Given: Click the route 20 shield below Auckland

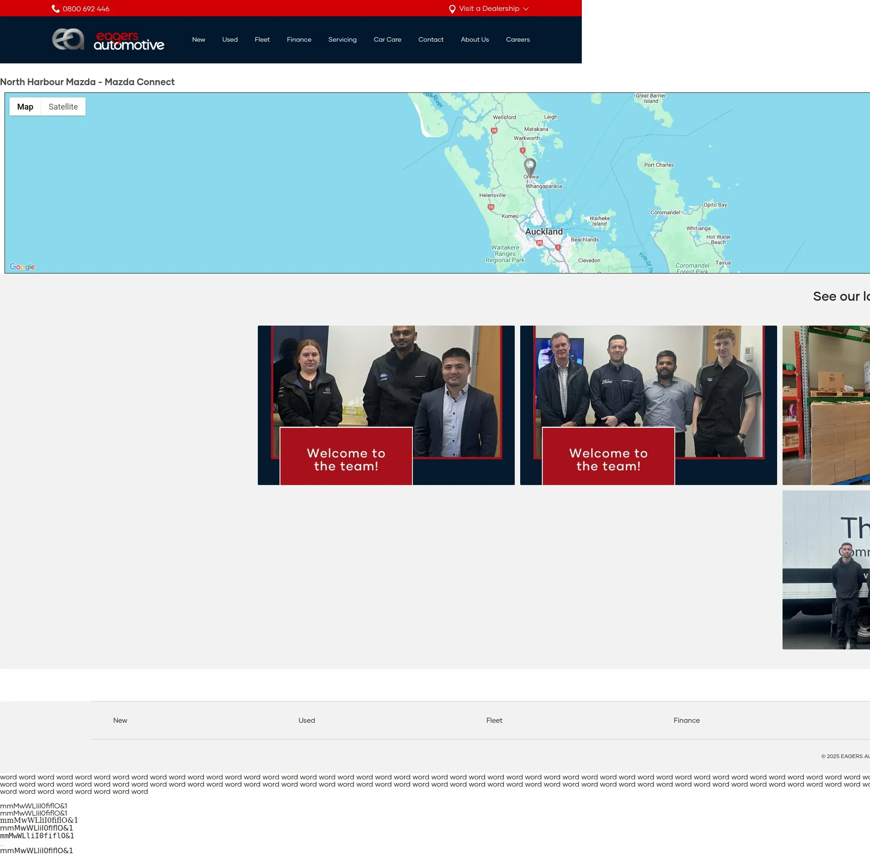Looking at the screenshot, I should pos(539,243).
